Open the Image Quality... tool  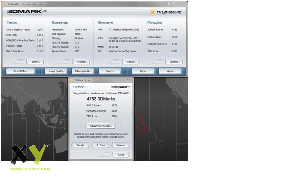[x=56, y=71]
